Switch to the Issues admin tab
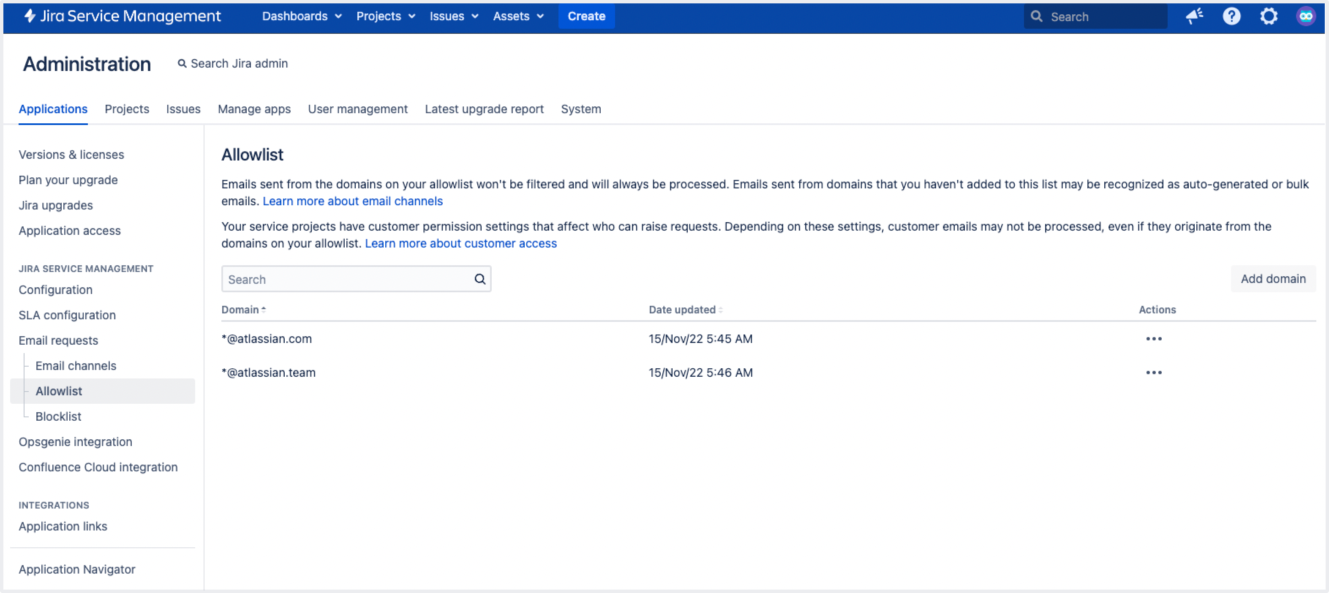Screen dimensions: 1329x593 tap(183, 109)
